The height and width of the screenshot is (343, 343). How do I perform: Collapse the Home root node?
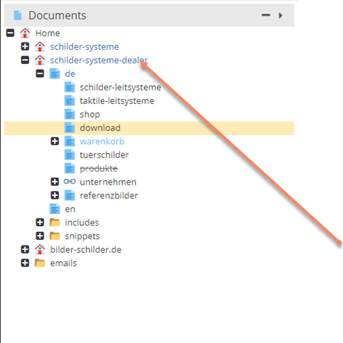10,33
